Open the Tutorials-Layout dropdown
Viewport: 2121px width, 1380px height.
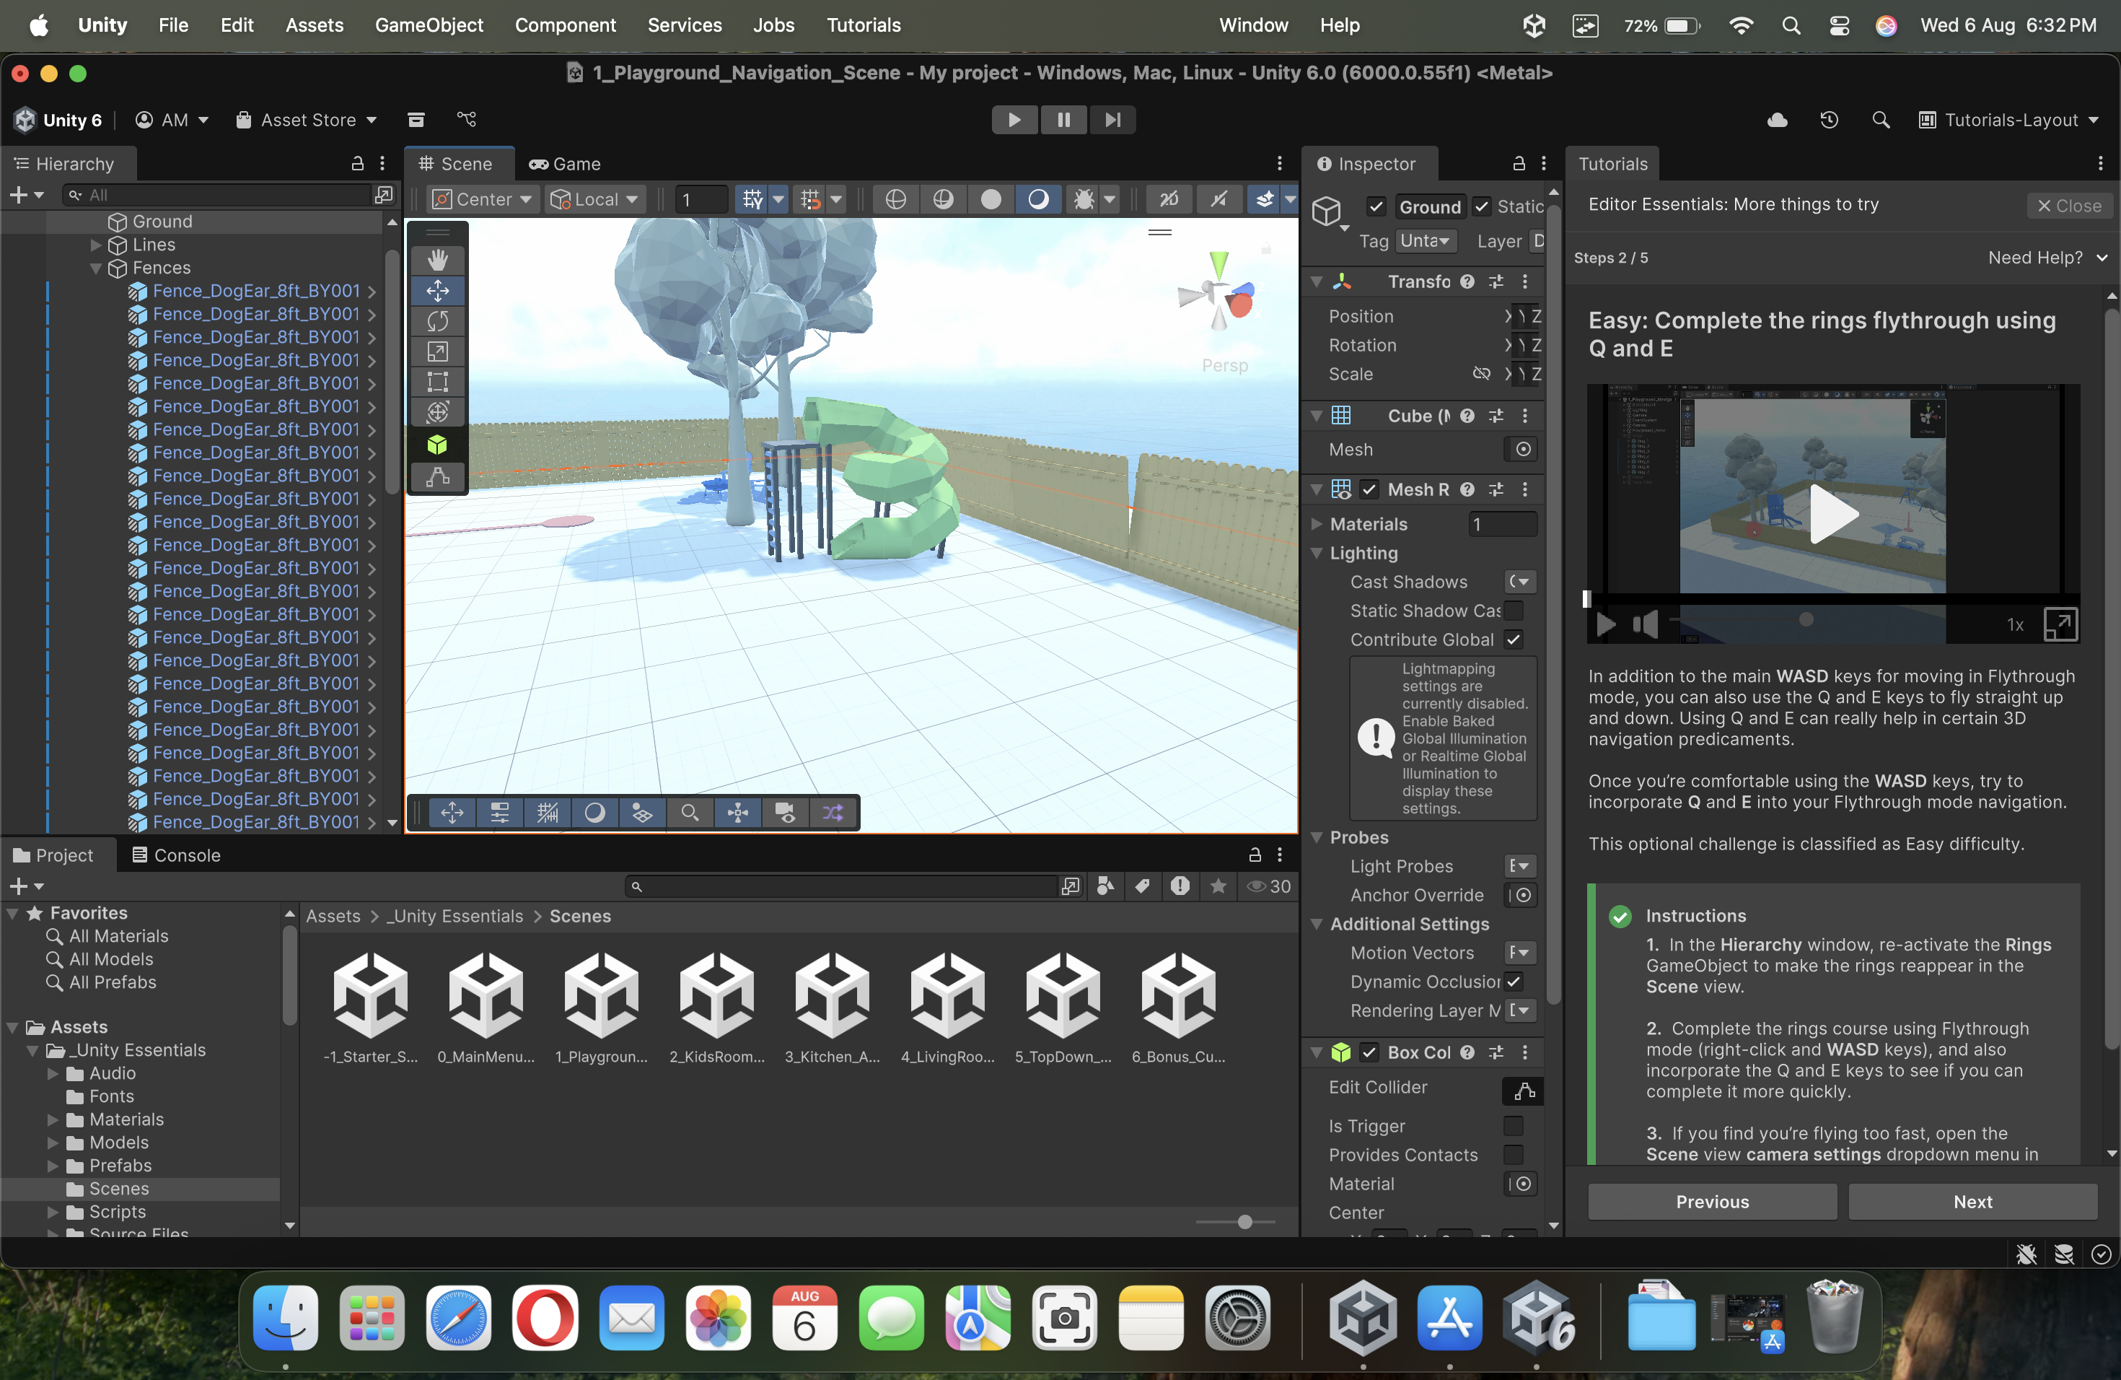[2008, 120]
